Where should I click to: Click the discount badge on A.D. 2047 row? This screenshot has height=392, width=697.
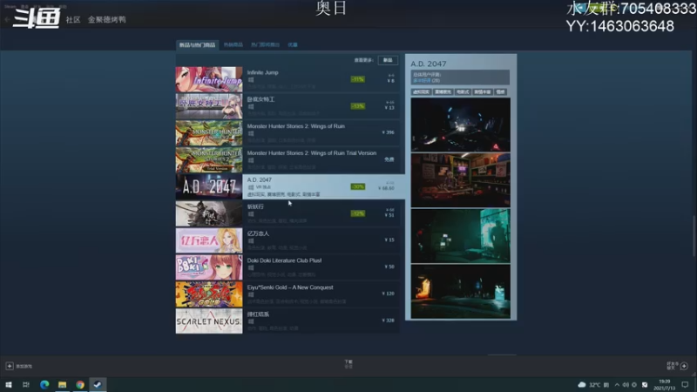click(358, 186)
